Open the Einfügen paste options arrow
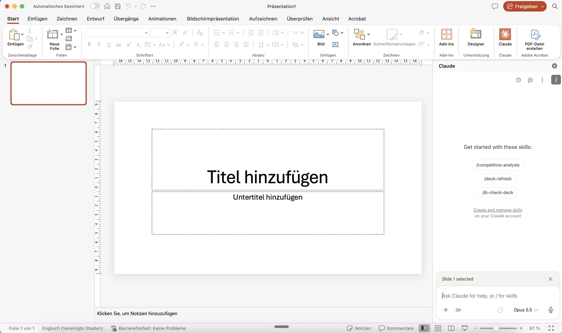 click(22, 34)
